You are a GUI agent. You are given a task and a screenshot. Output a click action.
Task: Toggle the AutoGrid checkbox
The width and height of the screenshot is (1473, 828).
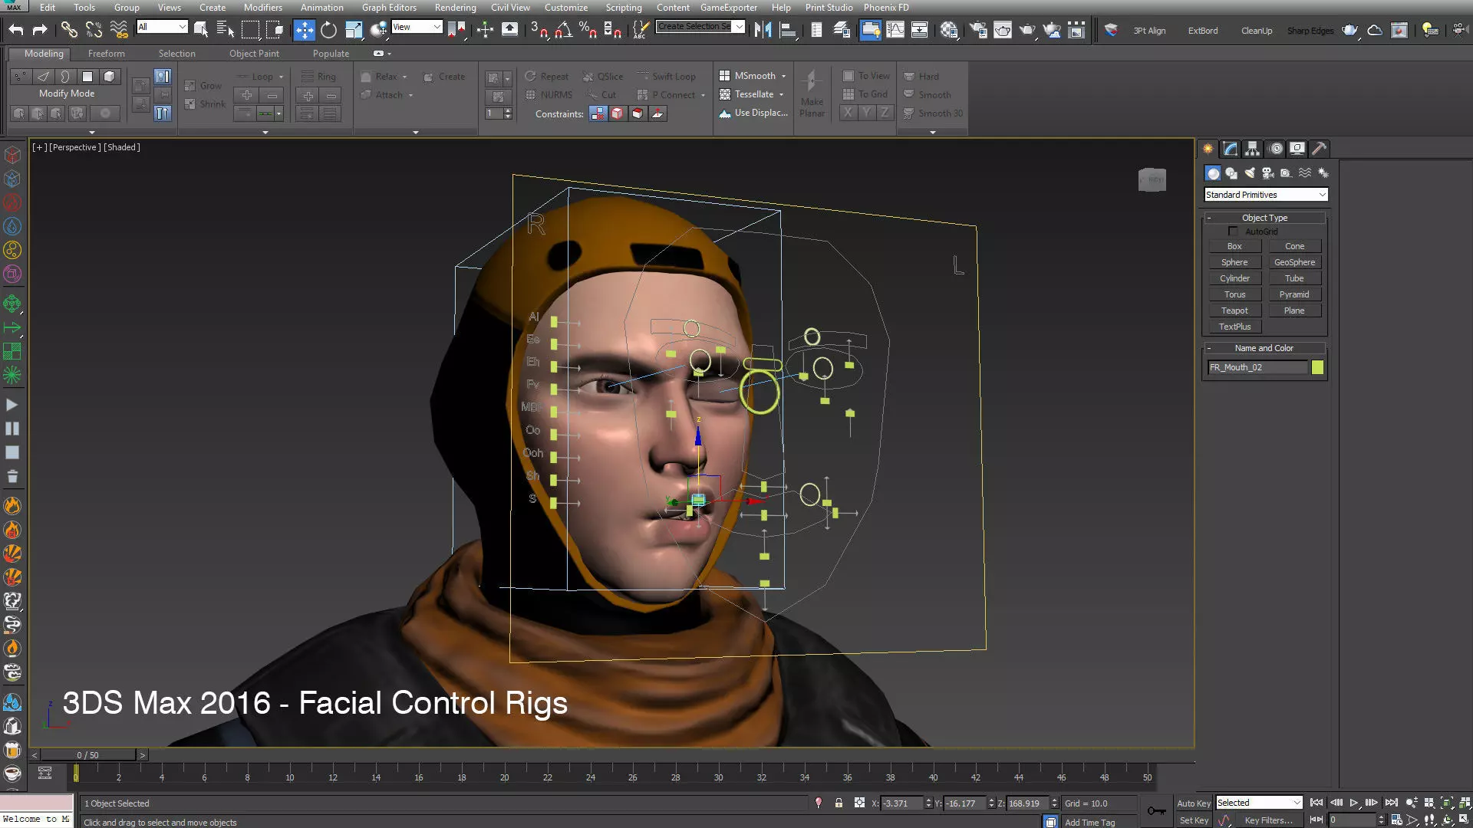1233,232
